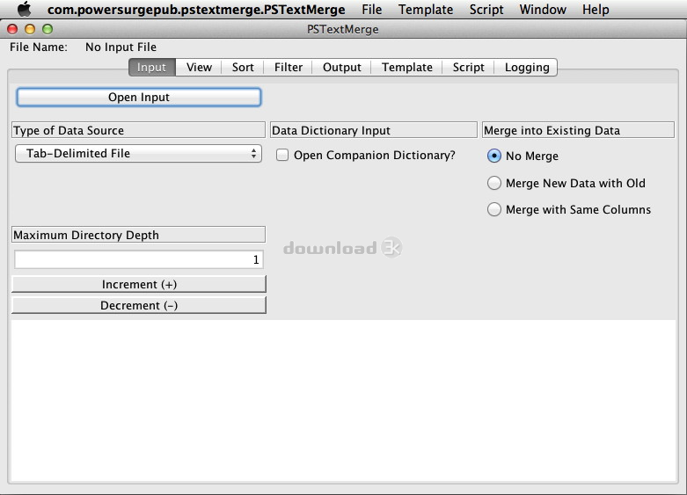687x495 pixels.
Task: Switch to the View tab
Action: click(199, 68)
